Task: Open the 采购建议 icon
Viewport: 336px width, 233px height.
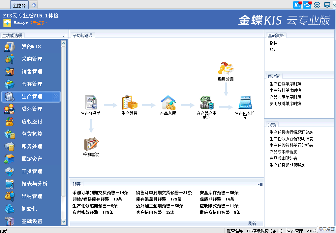Action: 91,144
